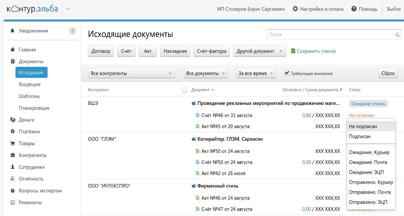Open the "Входящие" documents section

(30, 84)
